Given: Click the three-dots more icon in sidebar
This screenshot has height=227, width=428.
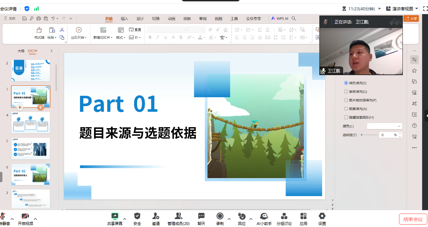Looking at the screenshot, I should 414,148.
